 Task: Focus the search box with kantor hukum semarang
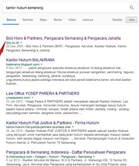tap(66, 8)
